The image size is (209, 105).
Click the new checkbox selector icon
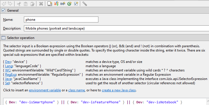[76, 4]
